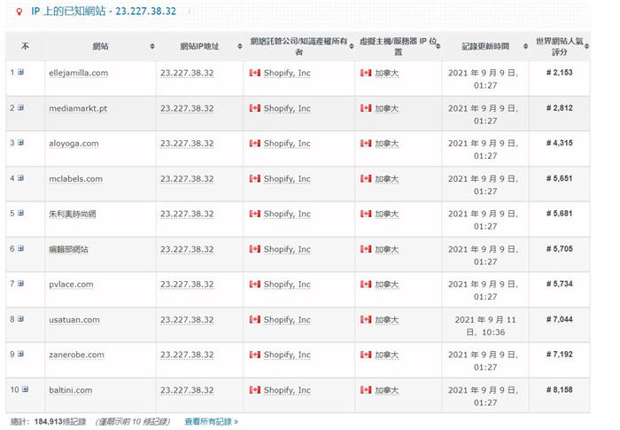Sort by 網站IP地址 column sort arrows
This screenshot has width=620, height=430.
tap(237, 46)
